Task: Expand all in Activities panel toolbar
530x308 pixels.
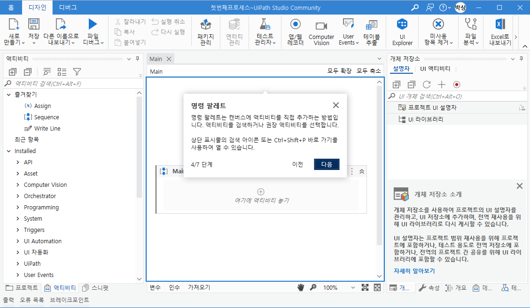Action: (13, 71)
